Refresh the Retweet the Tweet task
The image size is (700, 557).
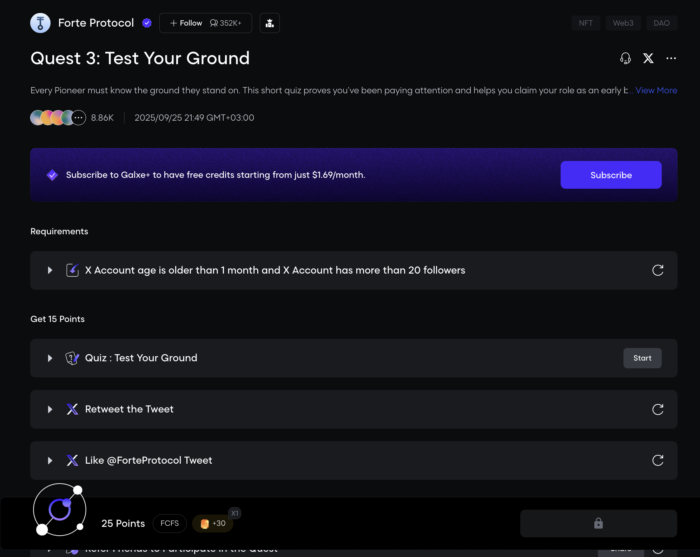[x=658, y=409]
